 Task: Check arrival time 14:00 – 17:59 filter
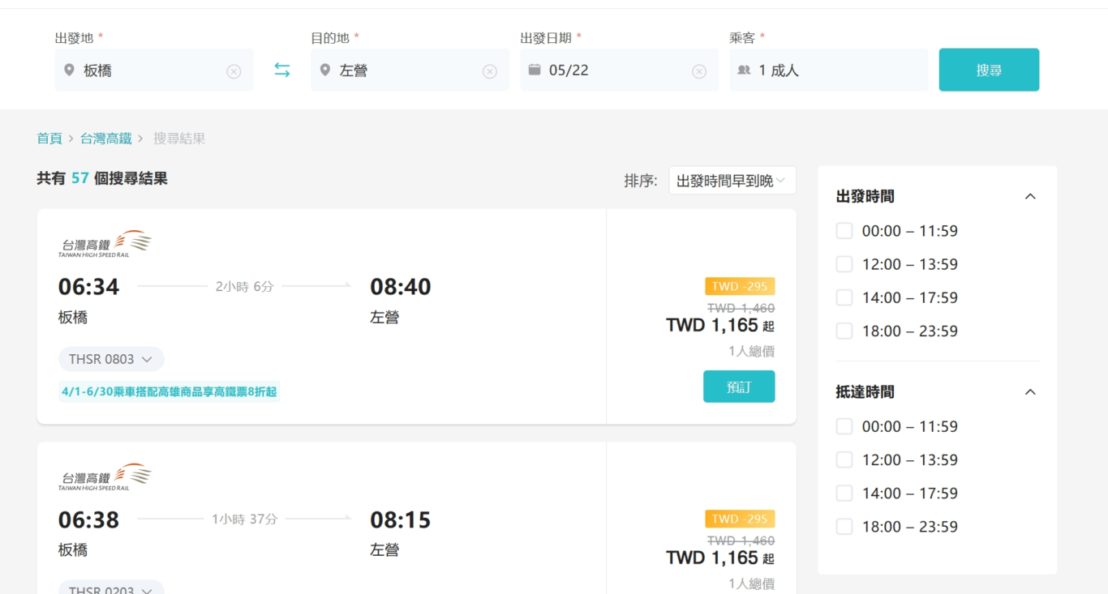[844, 493]
